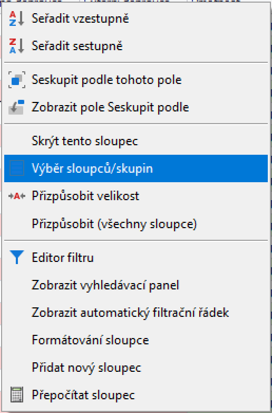This screenshot has height=413, width=272.
Task: Select the Seřadit vzestupně label
Action: click(x=80, y=18)
